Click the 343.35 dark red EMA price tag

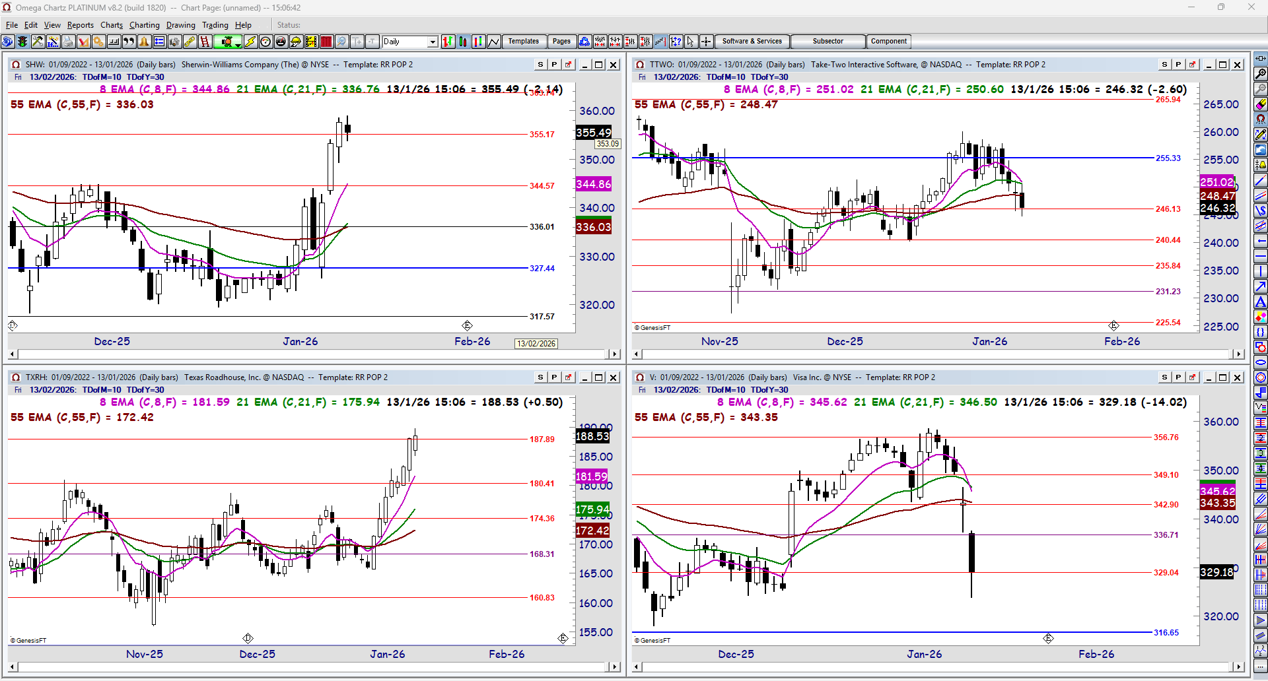tap(1217, 503)
